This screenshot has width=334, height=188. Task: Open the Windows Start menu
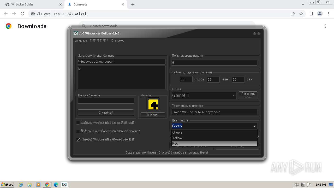click(7, 185)
